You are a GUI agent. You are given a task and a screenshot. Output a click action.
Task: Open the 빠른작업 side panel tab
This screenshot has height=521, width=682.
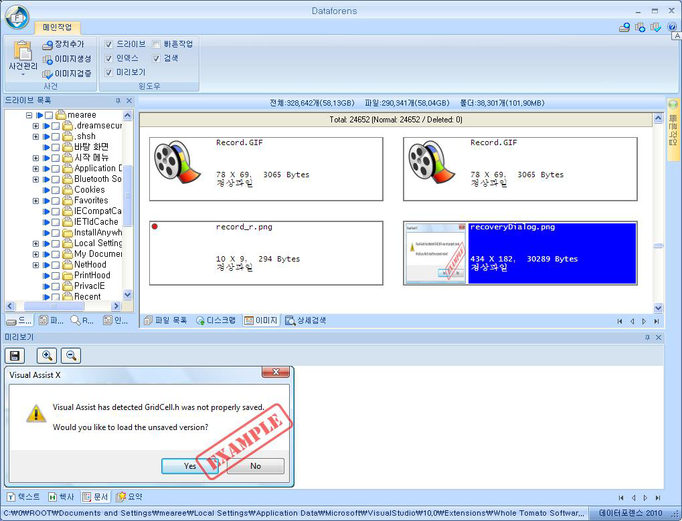[673, 130]
